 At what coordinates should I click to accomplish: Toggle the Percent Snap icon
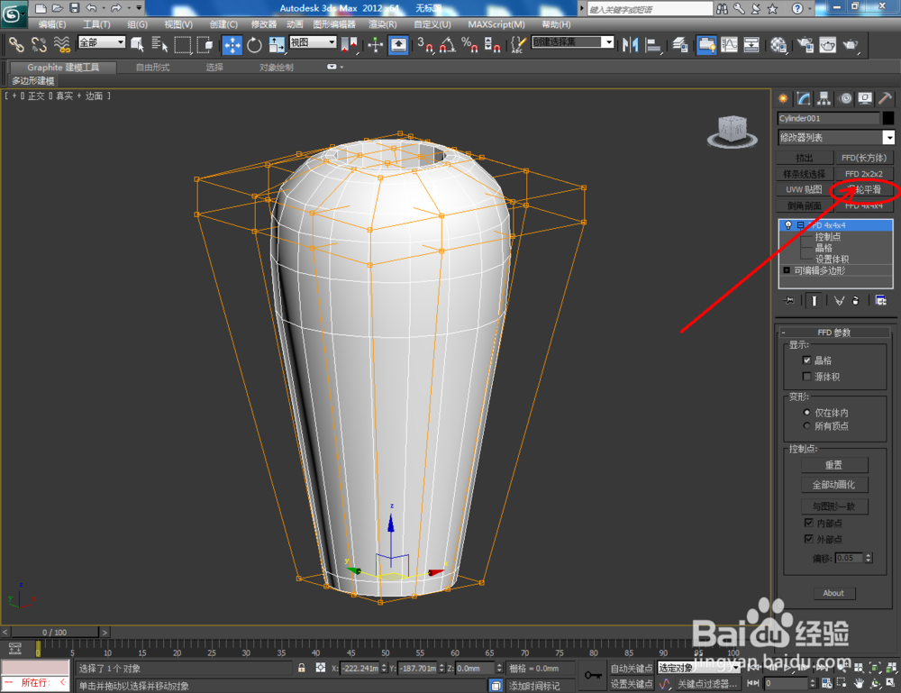pos(469,44)
